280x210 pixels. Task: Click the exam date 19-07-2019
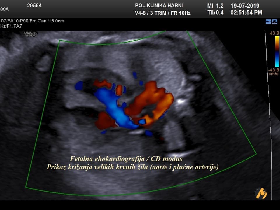point(245,6)
